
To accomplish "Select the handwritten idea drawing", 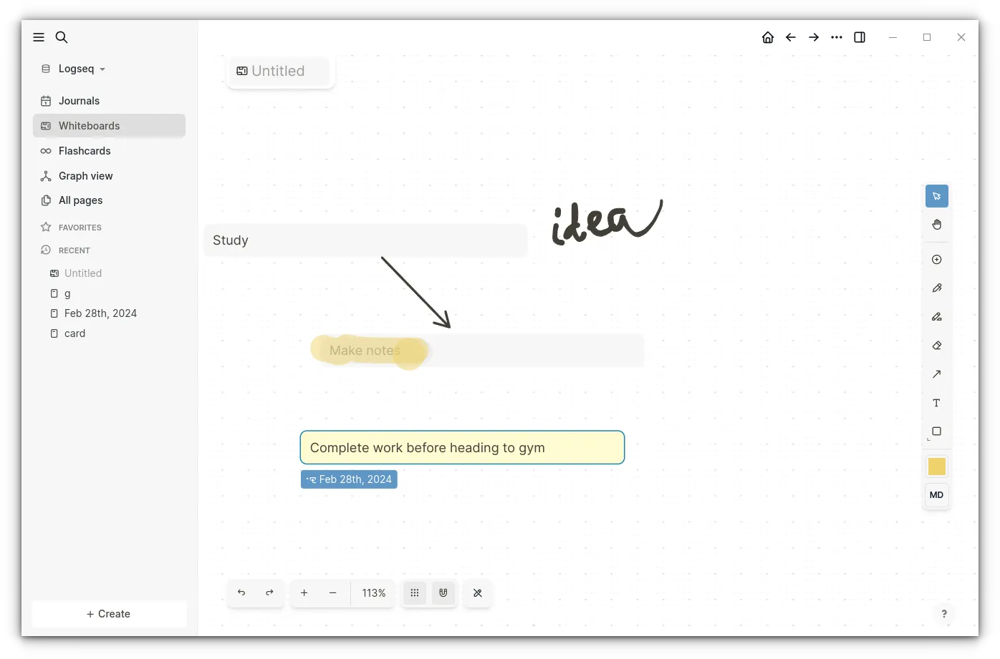I will point(607,223).
